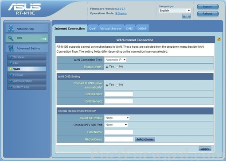Select No for automatic DNS connection
The image size is (226, 161).
pyautogui.click(x=117, y=85)
